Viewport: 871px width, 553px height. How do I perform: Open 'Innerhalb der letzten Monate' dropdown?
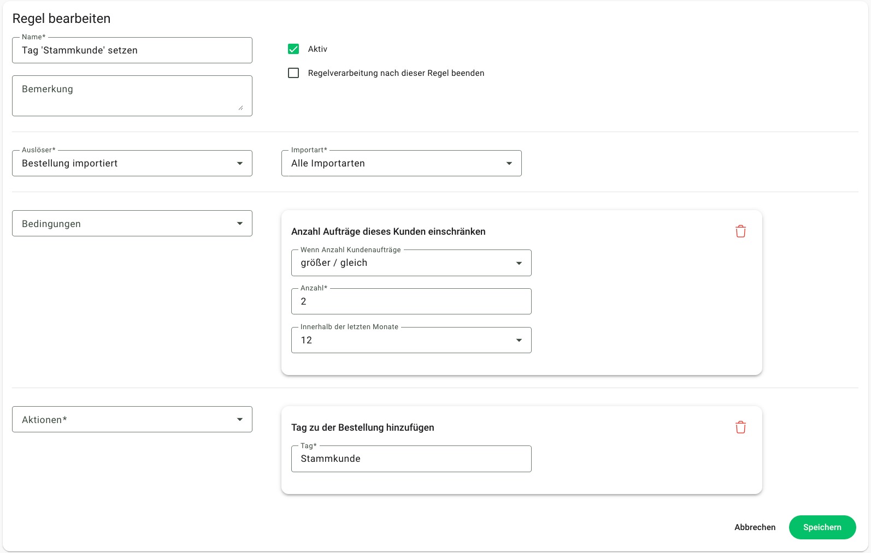[x=411, y=340]
